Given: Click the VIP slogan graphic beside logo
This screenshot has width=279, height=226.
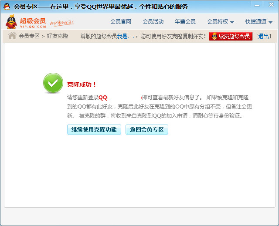Looking at the screenshot, I should coord(61,22).
